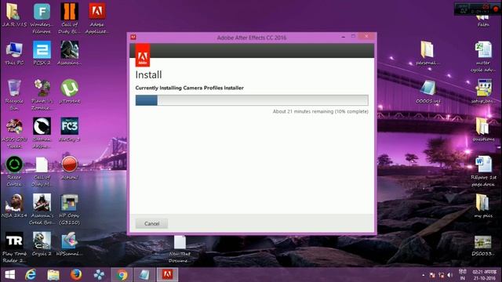Cancel the After Effects installation

pyautogui.click(x=151, y=223)
